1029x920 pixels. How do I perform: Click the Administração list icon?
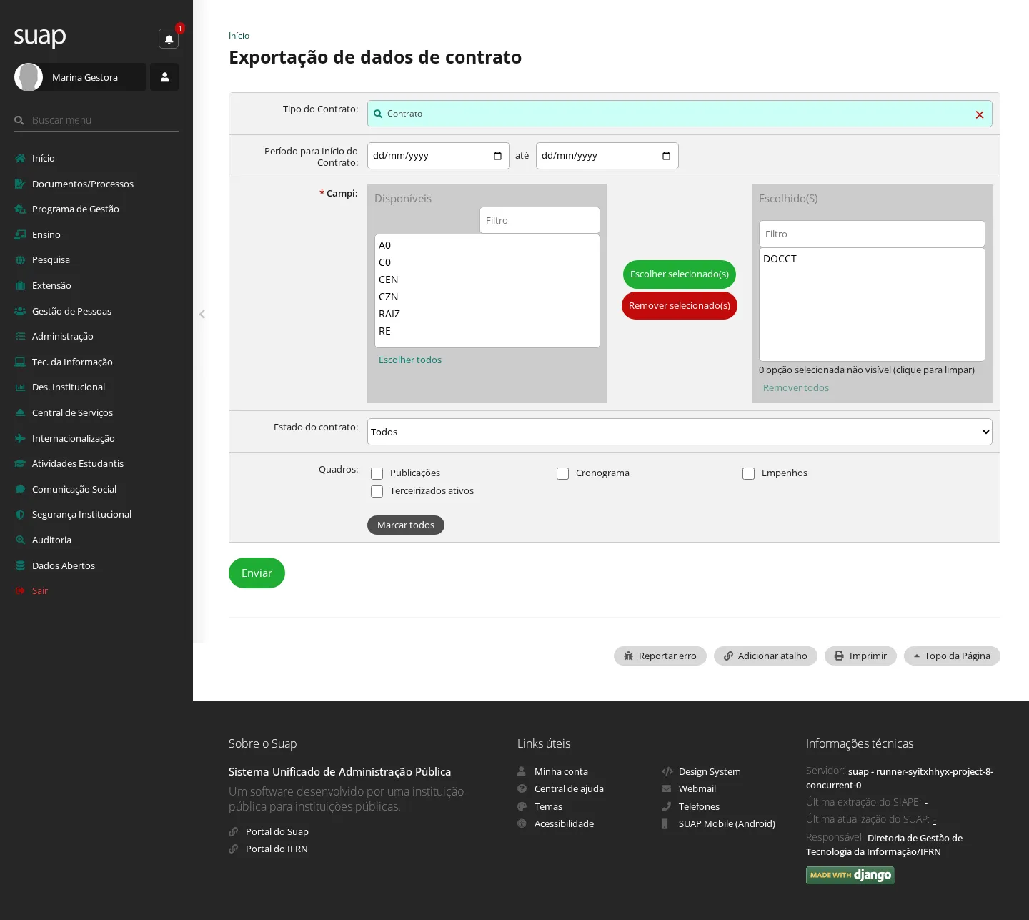(x=20, y=336)
